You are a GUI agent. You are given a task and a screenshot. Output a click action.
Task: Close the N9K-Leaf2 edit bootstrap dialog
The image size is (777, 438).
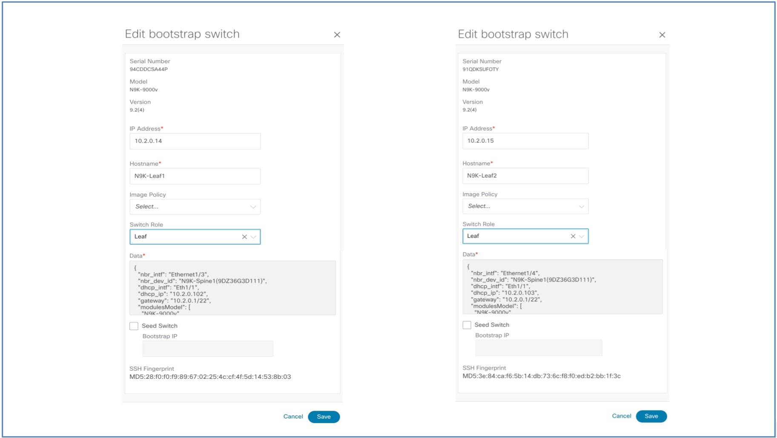coord(662,34)
